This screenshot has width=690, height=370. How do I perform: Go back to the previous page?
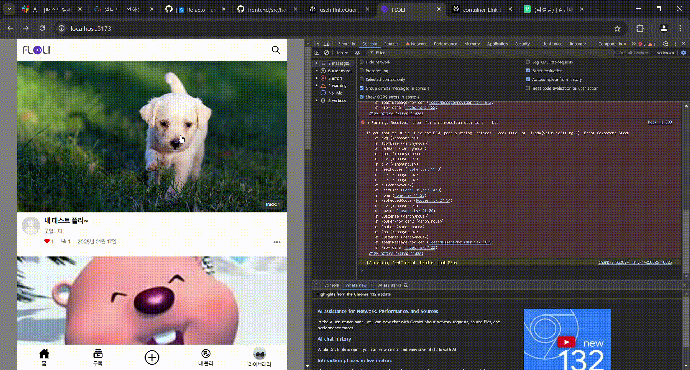click(10, 28)
